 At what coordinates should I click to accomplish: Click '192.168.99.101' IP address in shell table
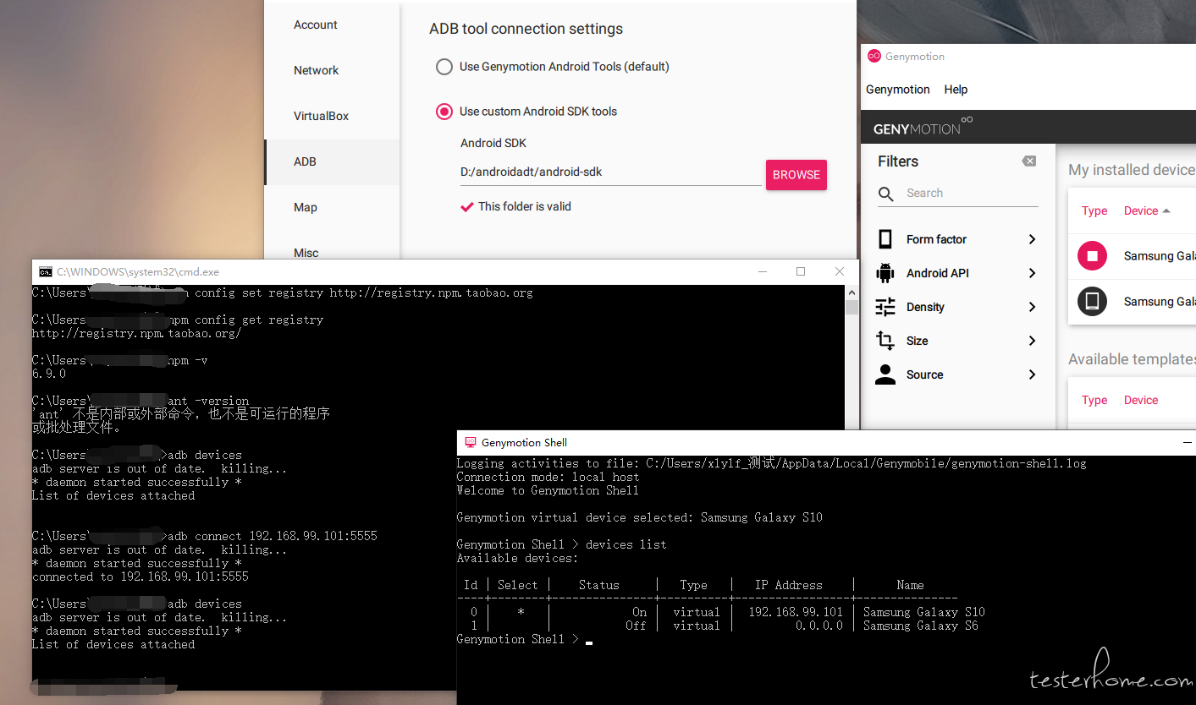[796, 612]
